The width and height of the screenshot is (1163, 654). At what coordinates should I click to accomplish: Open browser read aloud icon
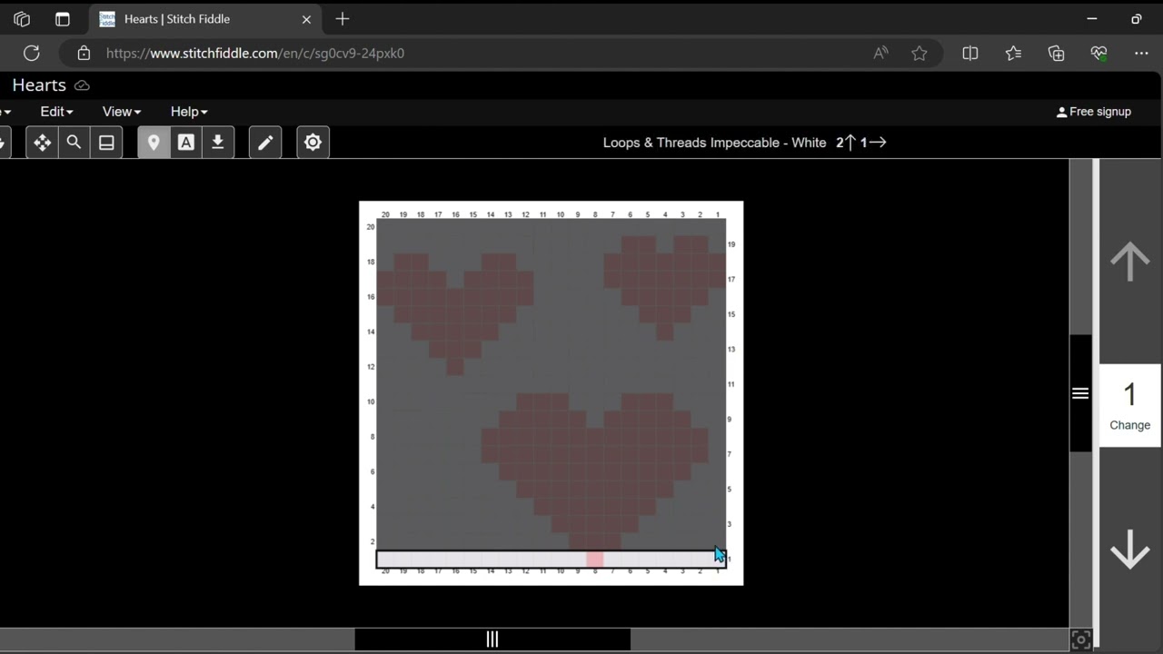(x=880, y=53)
